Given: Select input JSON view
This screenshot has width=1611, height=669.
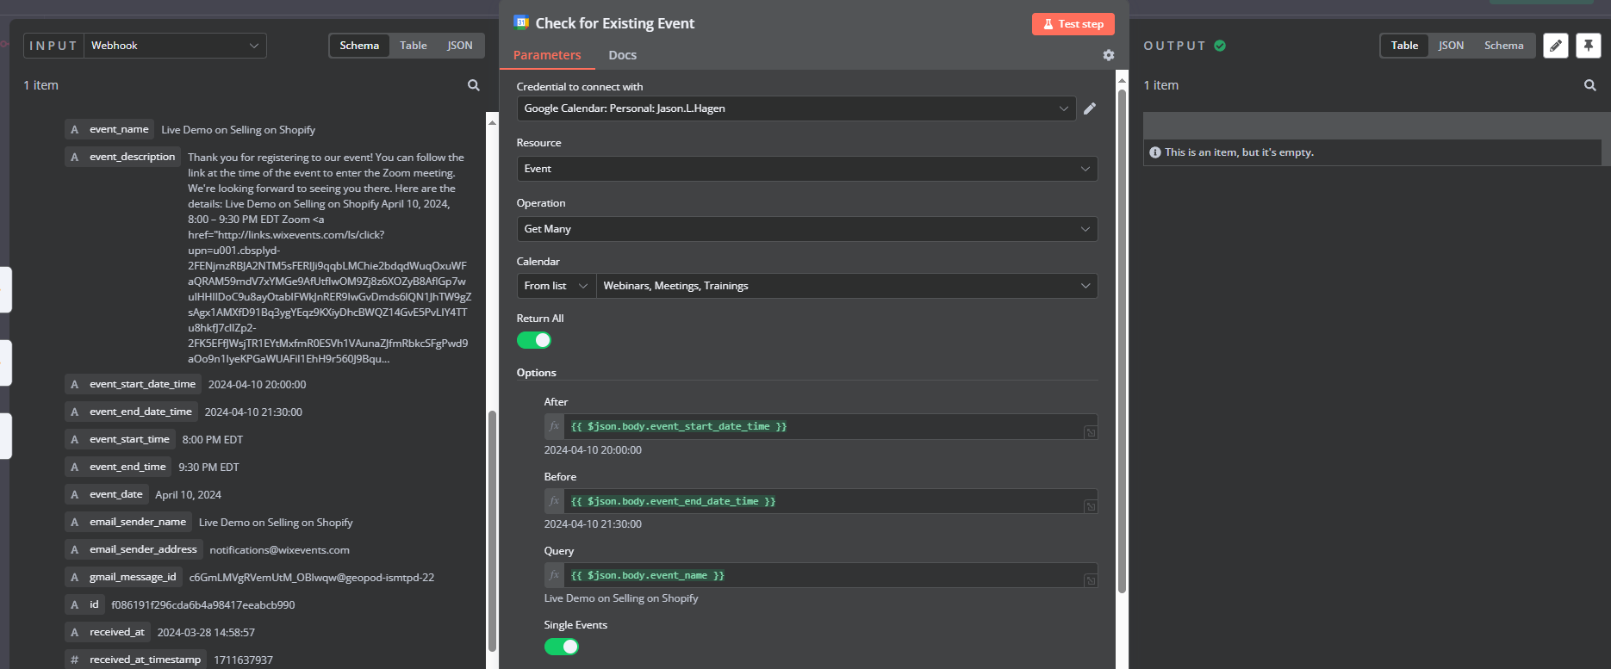Looking at the screenshot, I should coord(460,46).
